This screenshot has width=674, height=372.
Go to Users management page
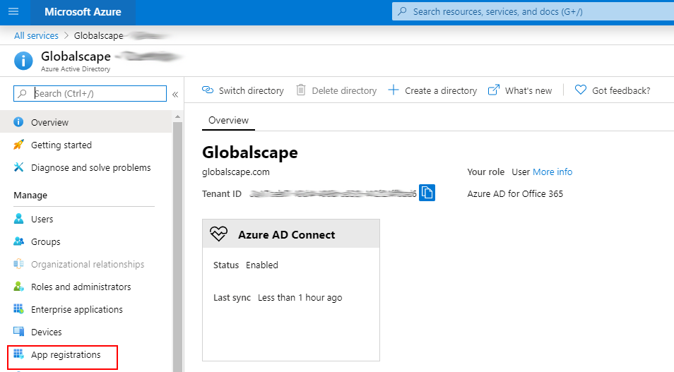point(42,219)
